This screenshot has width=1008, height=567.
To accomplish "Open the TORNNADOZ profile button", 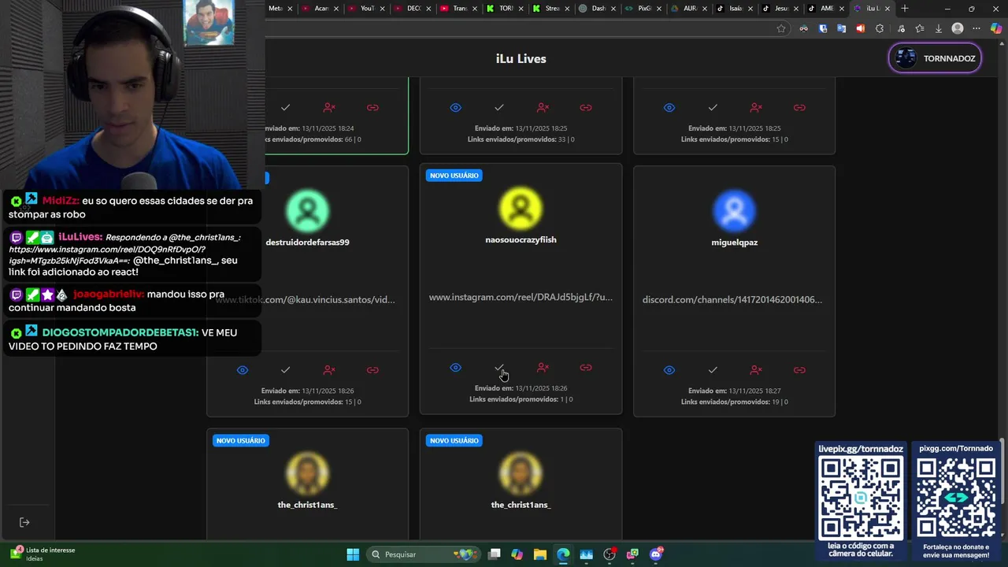I will 935,58.
